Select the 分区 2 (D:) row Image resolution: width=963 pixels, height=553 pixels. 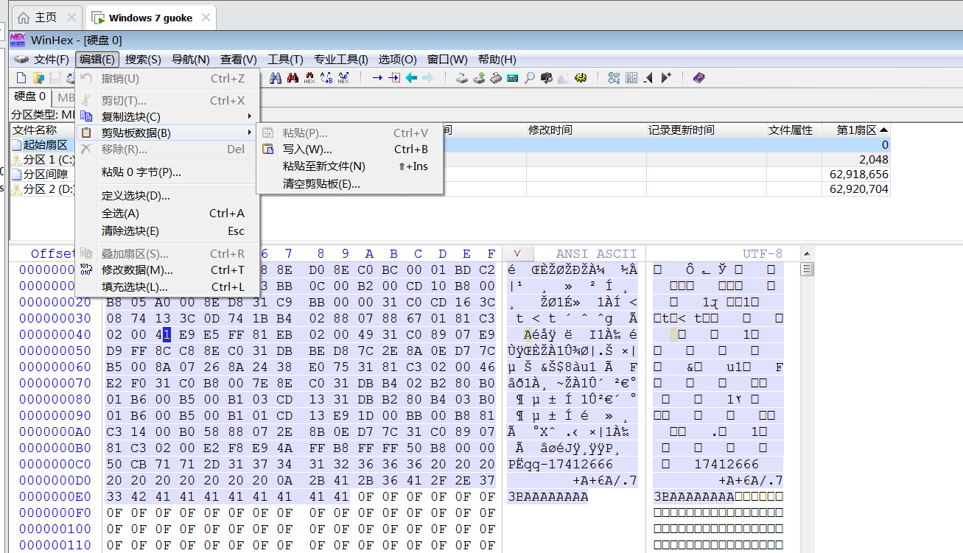(x=450, y=189)
